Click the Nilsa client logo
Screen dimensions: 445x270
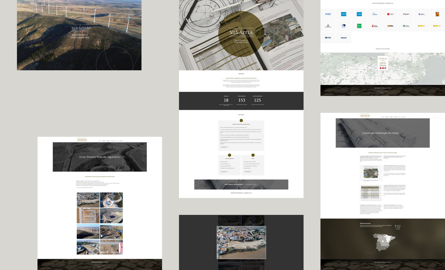(x=374, y=14)
